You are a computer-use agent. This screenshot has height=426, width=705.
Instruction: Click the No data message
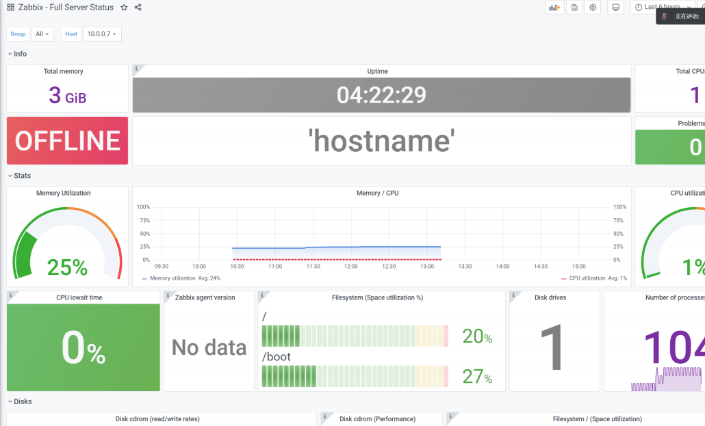[x=209, y=347]
